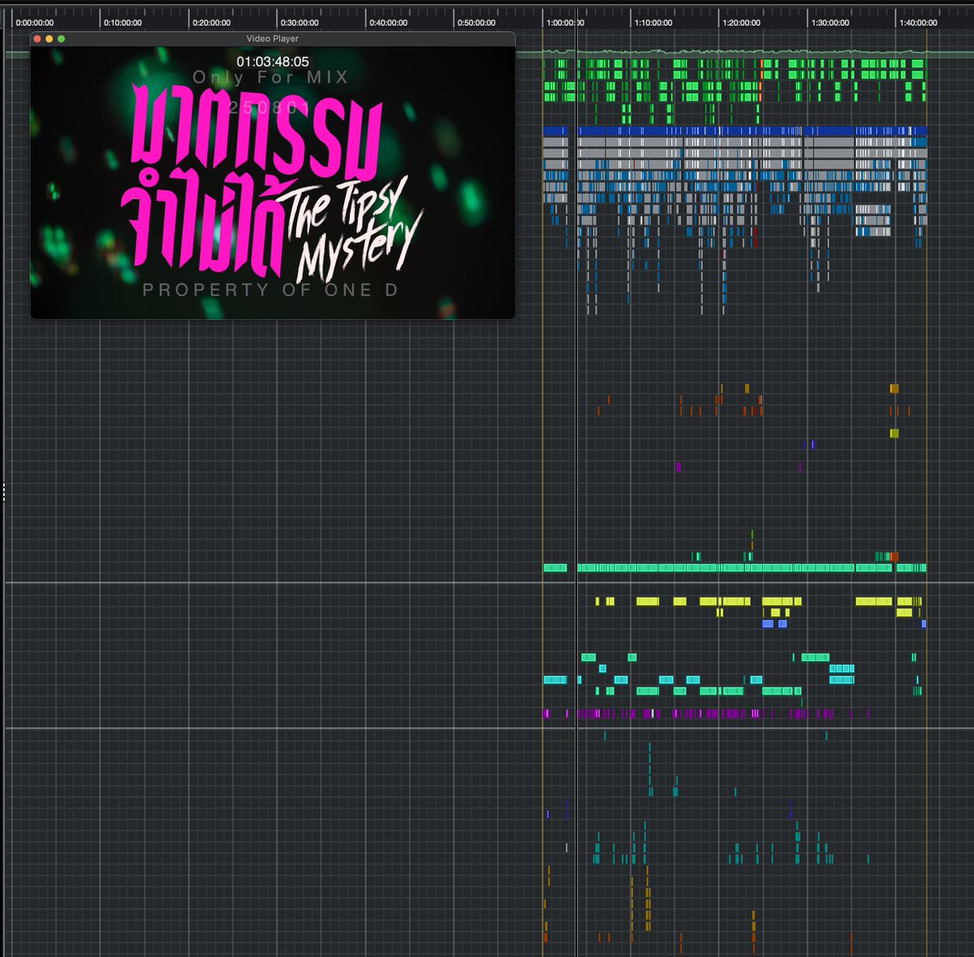Close the Video Player window

point(37,39)
